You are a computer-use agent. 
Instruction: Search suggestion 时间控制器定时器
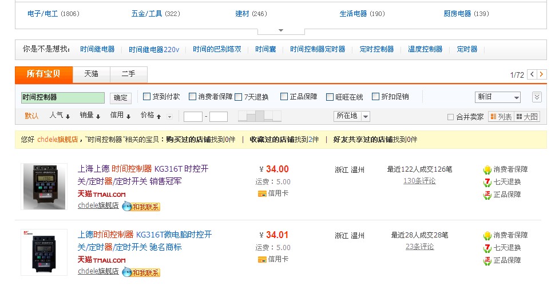tap(318, 49)
